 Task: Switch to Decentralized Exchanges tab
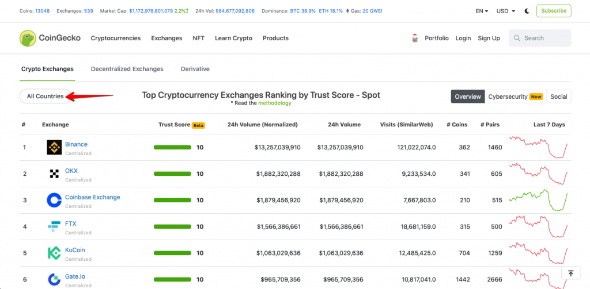pyautogui.click(x=127, y=69)
